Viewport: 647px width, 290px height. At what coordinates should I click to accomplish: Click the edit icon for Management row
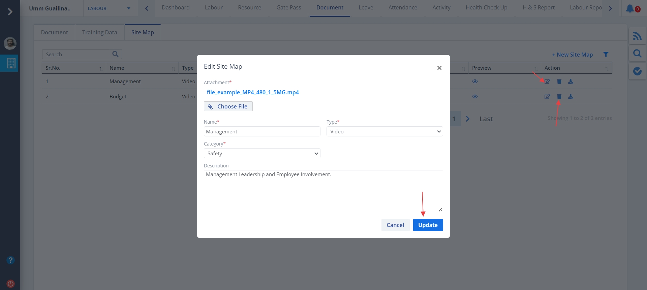click(x=547, y=82)
